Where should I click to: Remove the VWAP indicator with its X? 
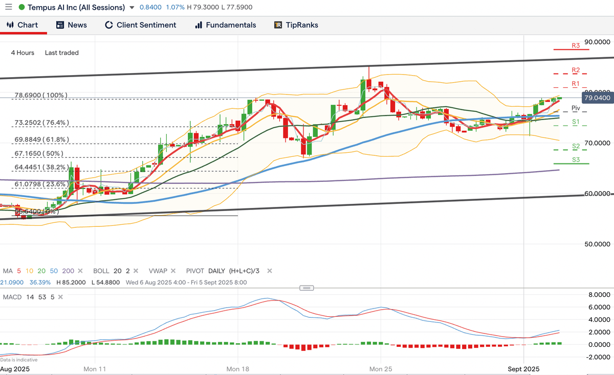pos(173,271)
